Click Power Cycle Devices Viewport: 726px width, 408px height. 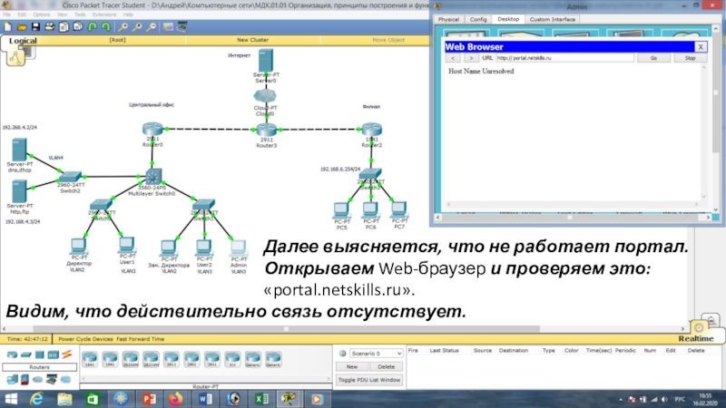pos(85,339)
